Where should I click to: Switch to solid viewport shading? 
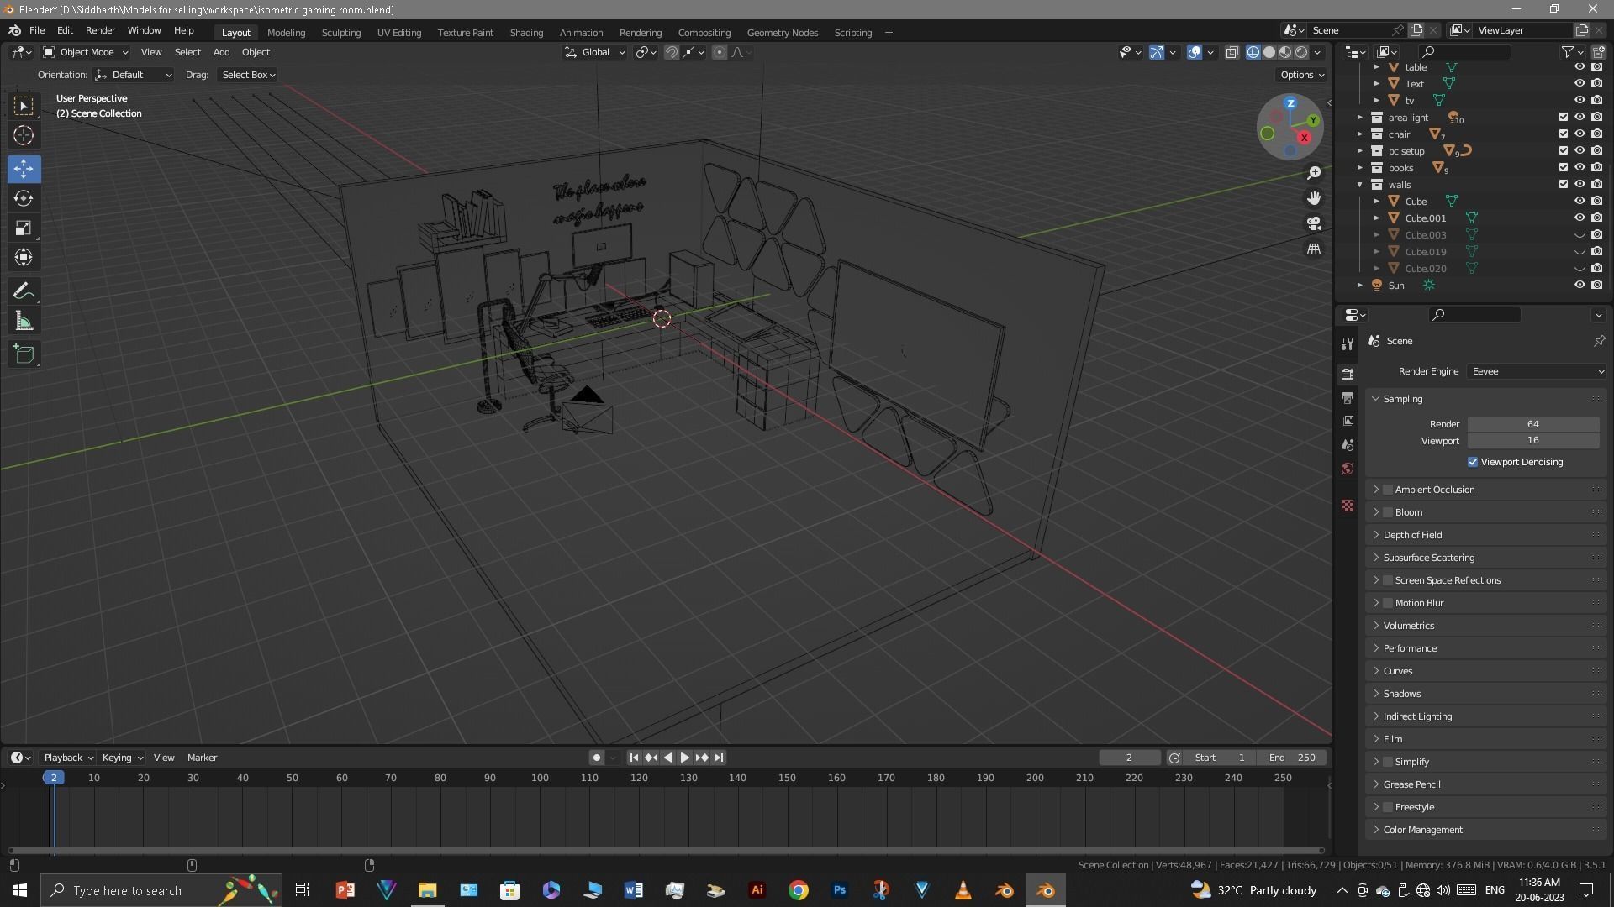coord(1269,52)
